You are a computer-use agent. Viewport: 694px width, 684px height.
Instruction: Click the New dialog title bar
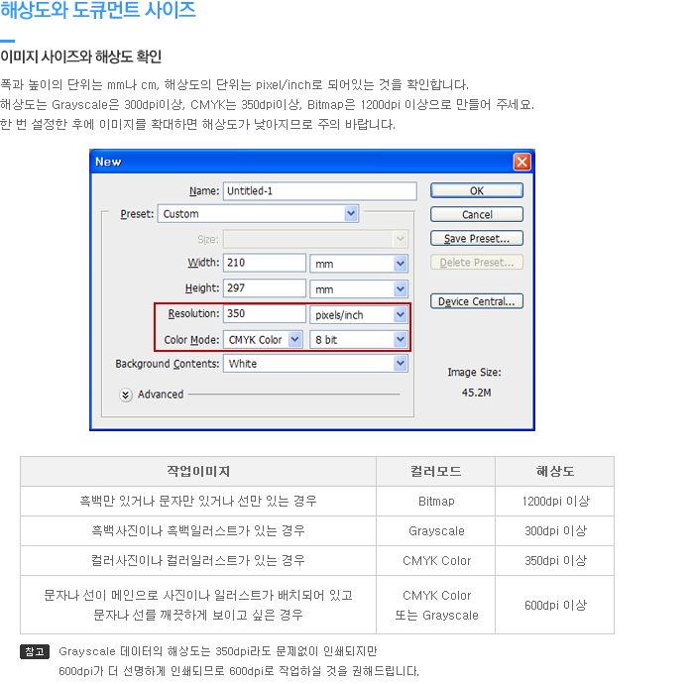tap(297, 162)
